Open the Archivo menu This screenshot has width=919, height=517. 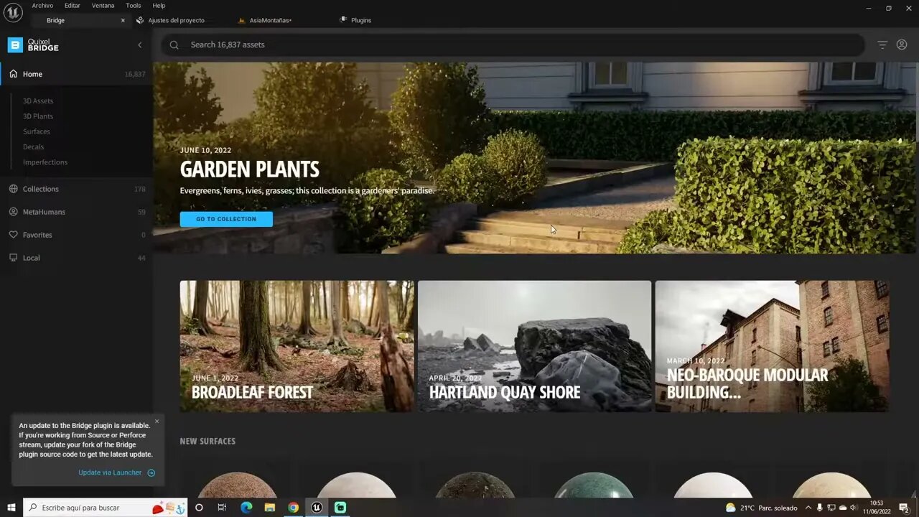click(42, 6)
